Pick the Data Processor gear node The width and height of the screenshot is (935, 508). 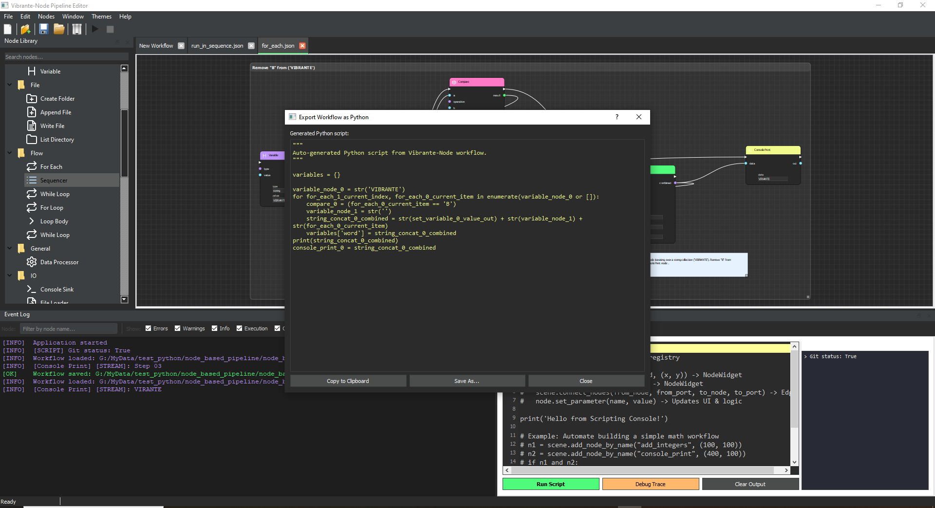(59, 262)
